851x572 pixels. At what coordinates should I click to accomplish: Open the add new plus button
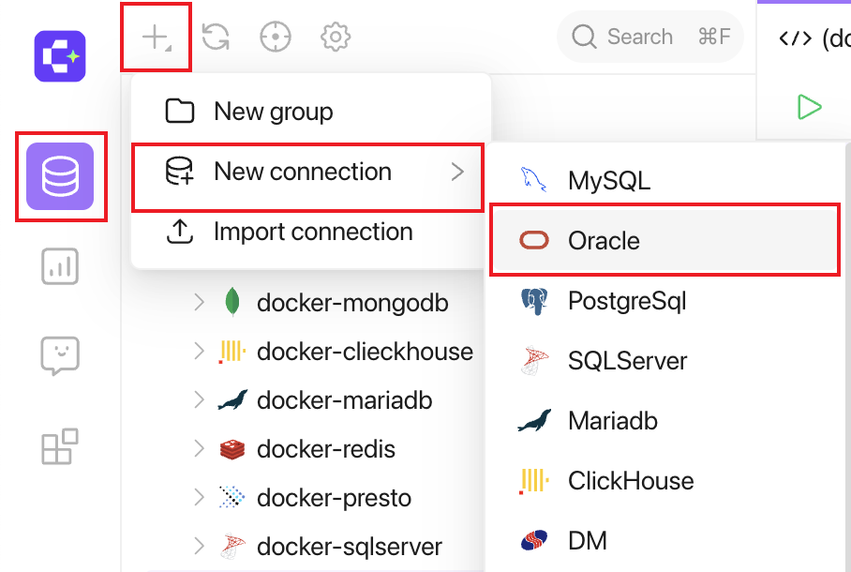(157, 38)
